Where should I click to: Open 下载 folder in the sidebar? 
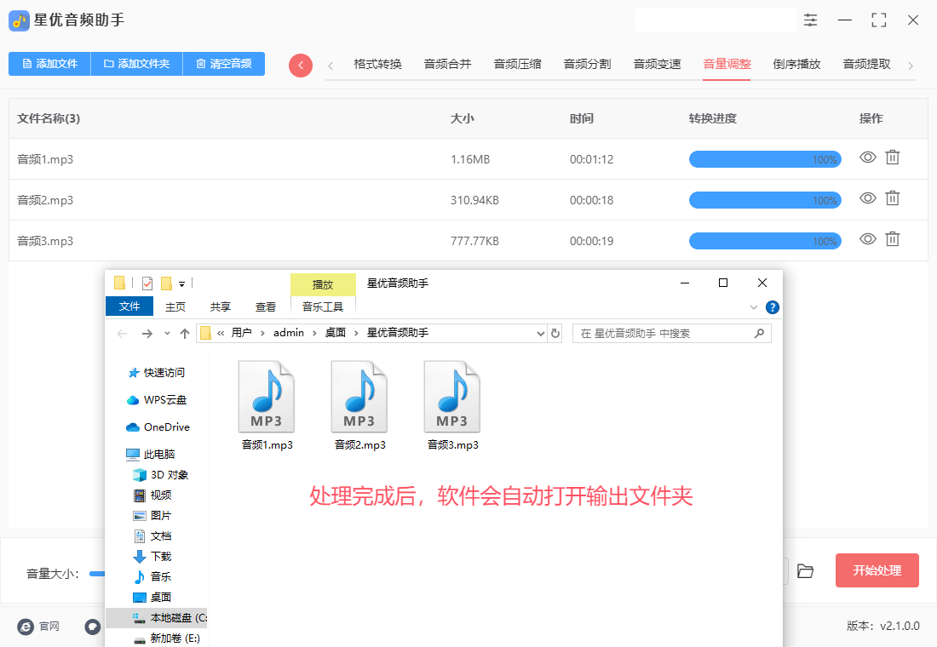152,556
